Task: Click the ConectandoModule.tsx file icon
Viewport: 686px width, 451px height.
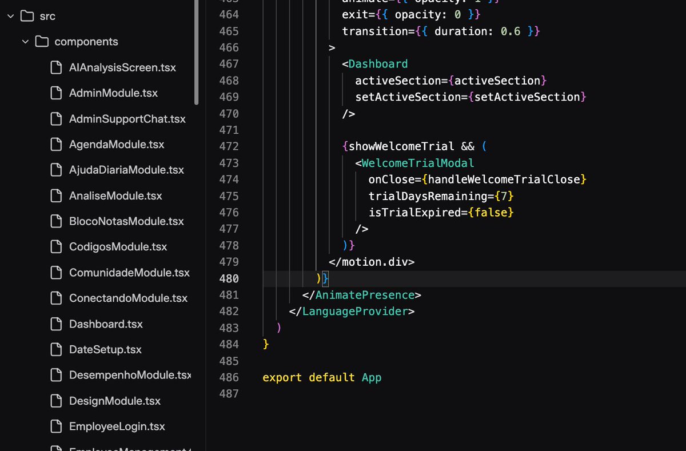Action: [x=56, y=298]
